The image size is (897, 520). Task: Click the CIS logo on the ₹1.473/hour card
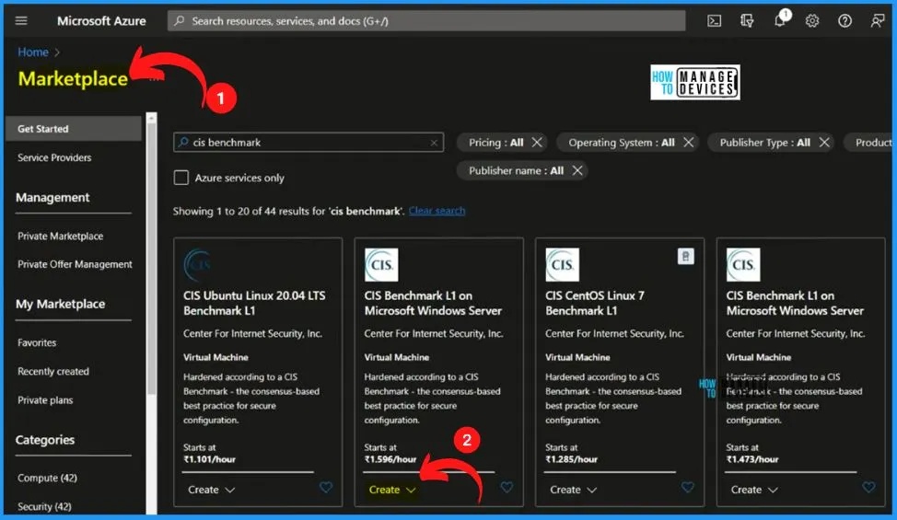pyautogui.click(x=743, y=264)
